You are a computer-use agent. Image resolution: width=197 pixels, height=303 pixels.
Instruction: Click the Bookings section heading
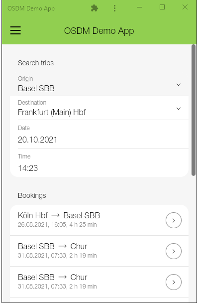click(32, 195)
